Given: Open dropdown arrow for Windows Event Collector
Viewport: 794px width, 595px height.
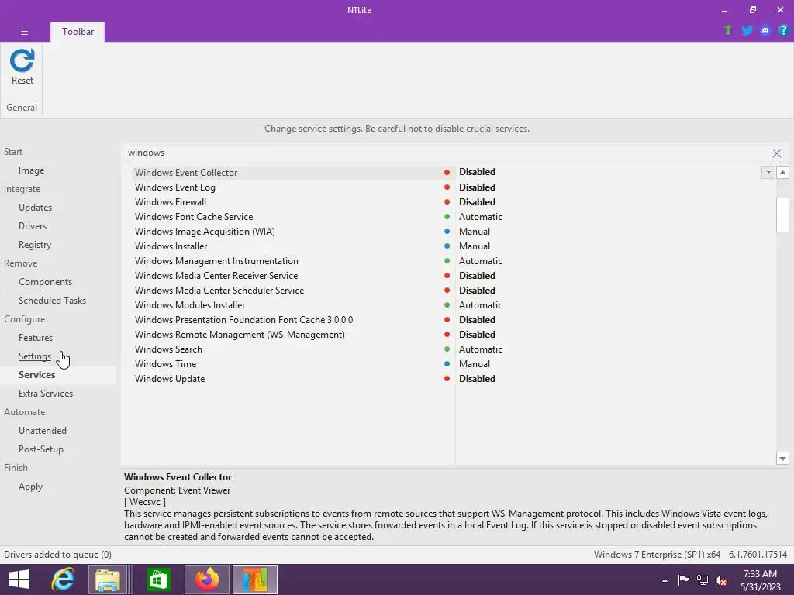Looking at the screenshot, I should (768, 173).
